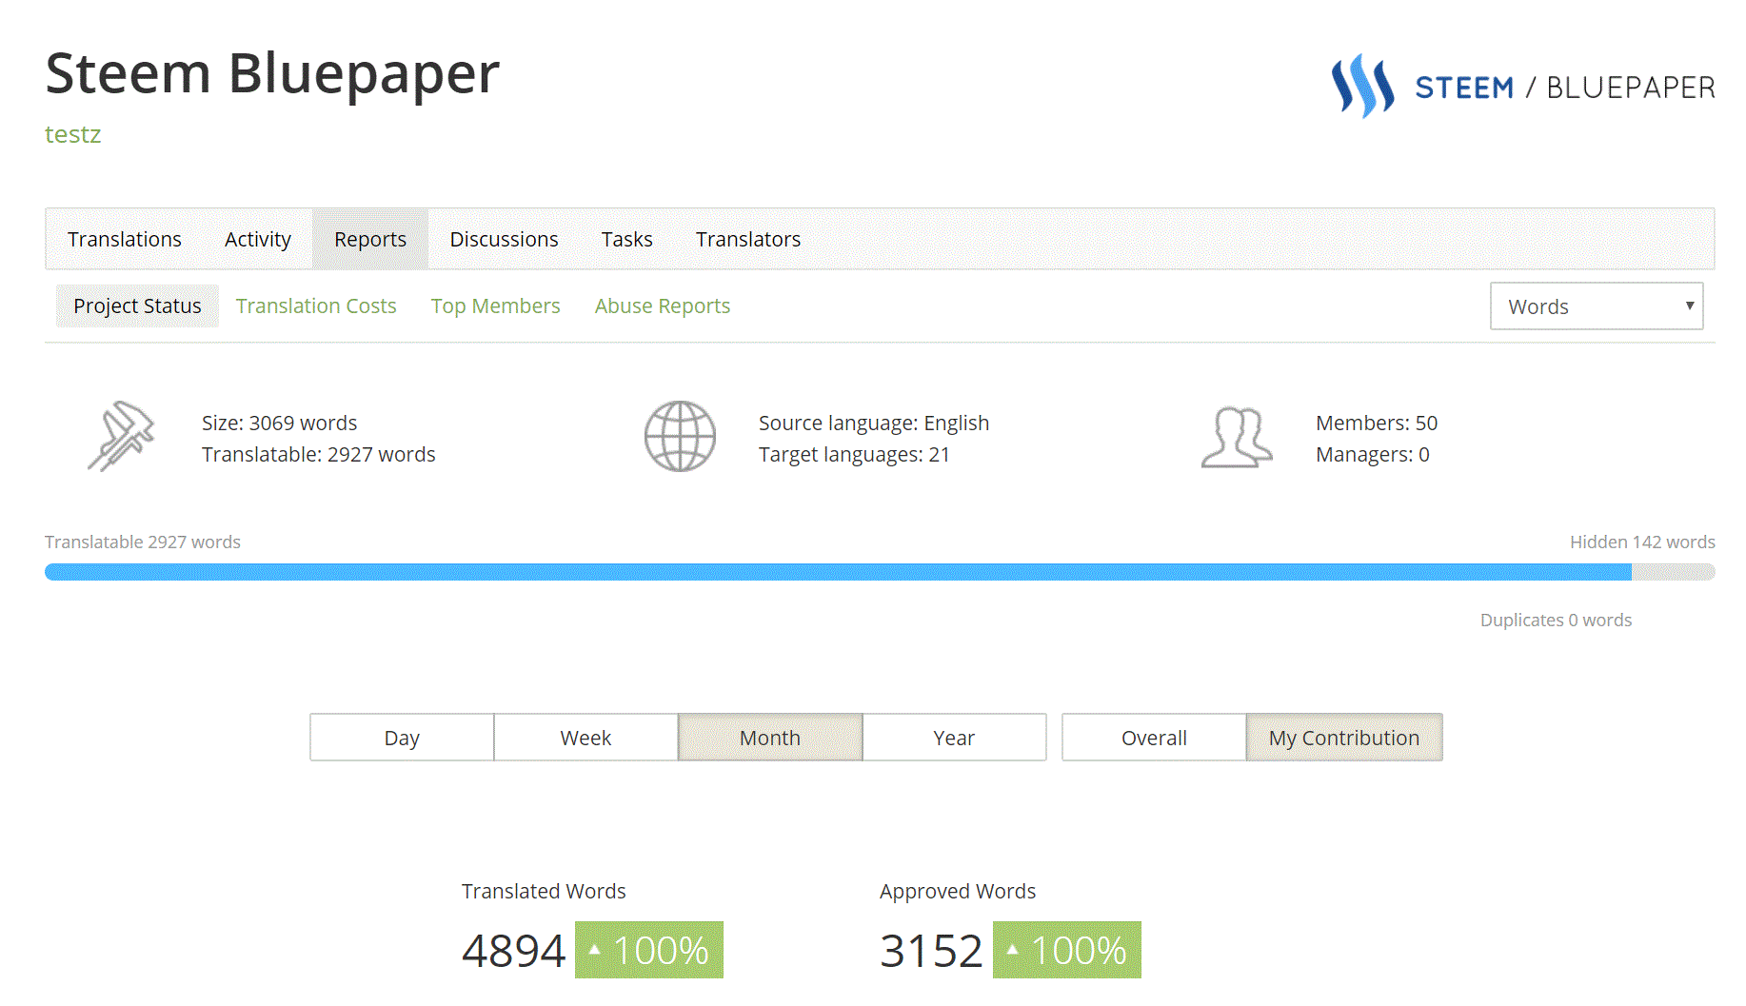Click the 4894 translated words number
Screen dimensions: 1746x1006
(x=514, y=951)
